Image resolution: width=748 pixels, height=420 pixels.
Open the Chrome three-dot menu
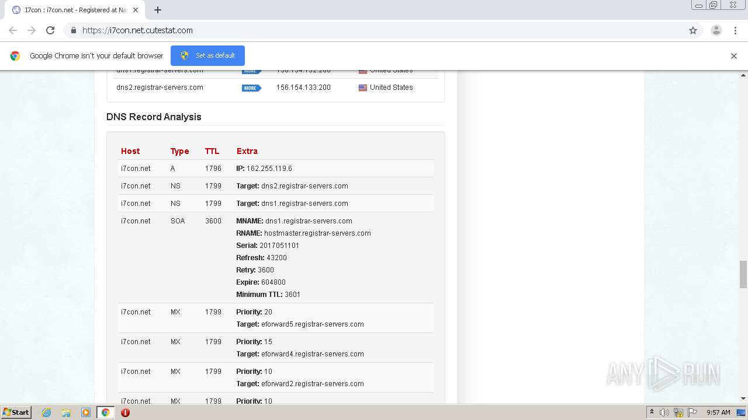click(x=735, y=30)
